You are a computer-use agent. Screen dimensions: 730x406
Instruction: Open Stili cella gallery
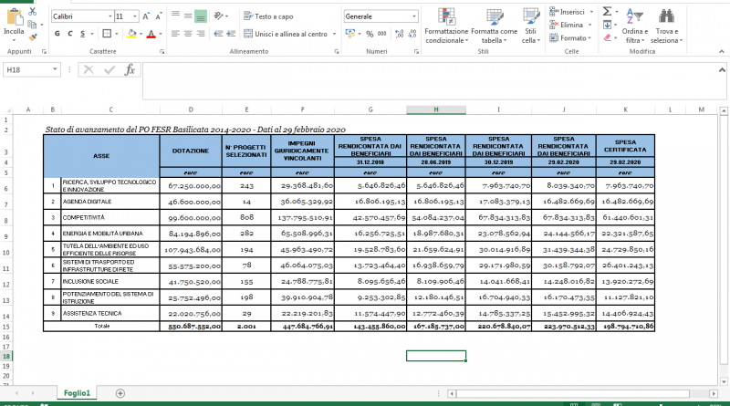[x=531, y=26]
